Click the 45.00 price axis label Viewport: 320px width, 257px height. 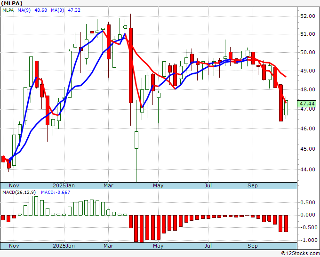[x=308, y=149]
